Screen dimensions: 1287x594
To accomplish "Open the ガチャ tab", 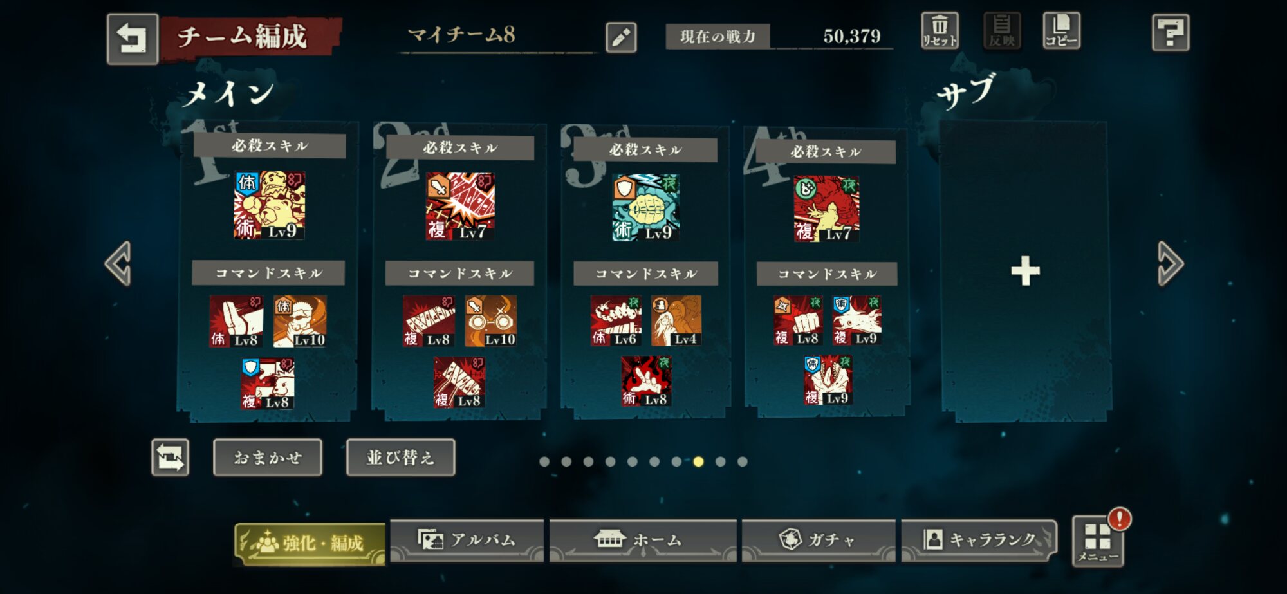I will coord(819,540).
